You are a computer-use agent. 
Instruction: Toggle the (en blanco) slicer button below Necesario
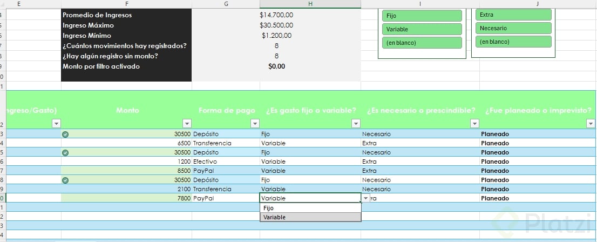tap(513, 42)
